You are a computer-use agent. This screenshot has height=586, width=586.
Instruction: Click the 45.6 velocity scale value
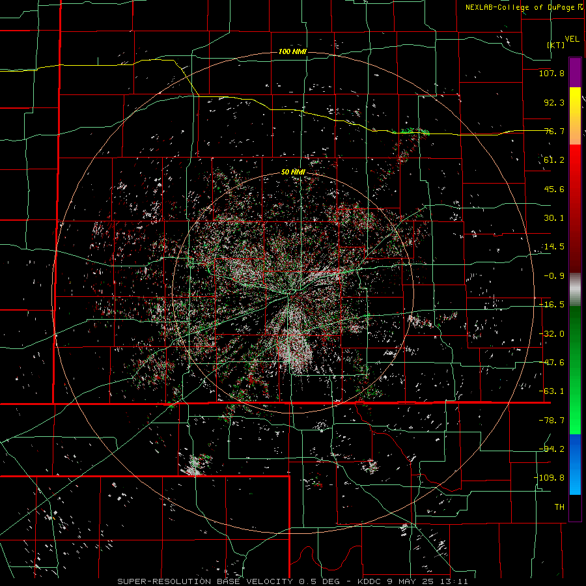click(554, 189)
